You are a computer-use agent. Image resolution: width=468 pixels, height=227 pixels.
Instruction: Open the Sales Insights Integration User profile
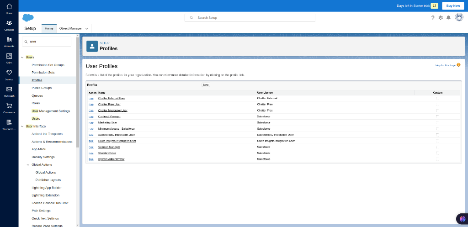pos(117,141)
